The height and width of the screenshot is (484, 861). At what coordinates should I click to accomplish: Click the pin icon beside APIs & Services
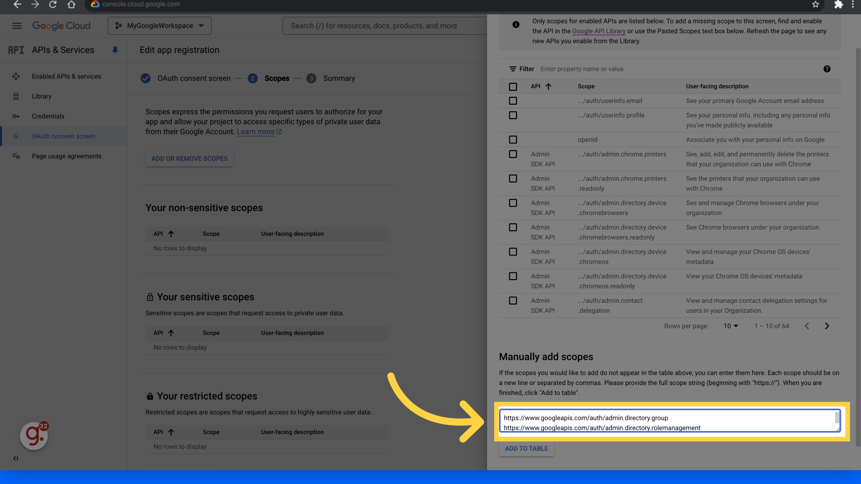click(x=115, y=50)
